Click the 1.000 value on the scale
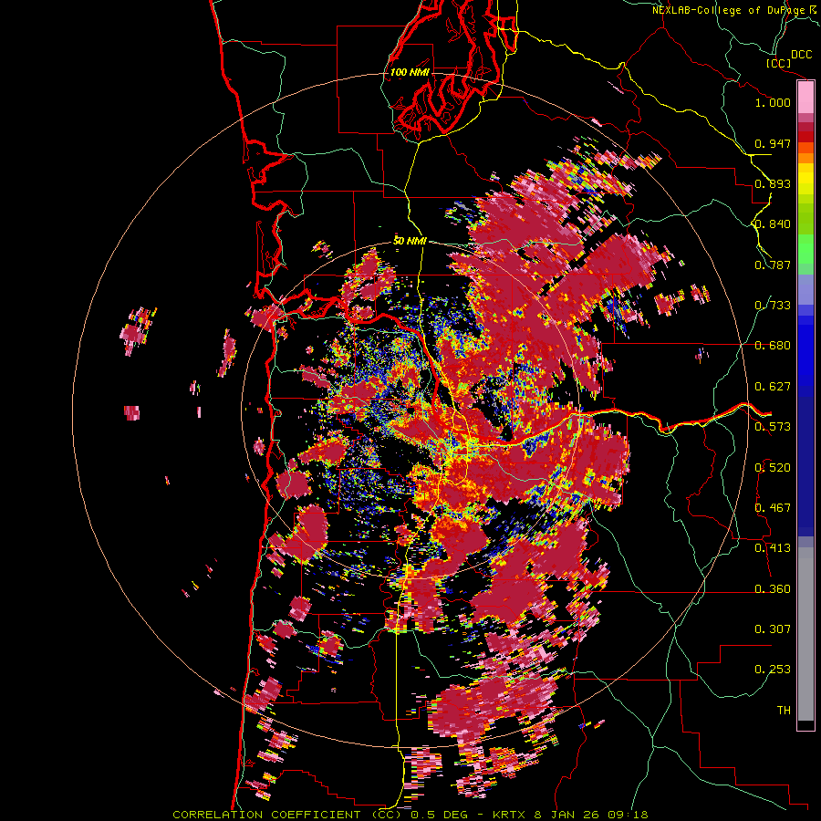This screenshot has width=821, height=821. pos(773,102)
